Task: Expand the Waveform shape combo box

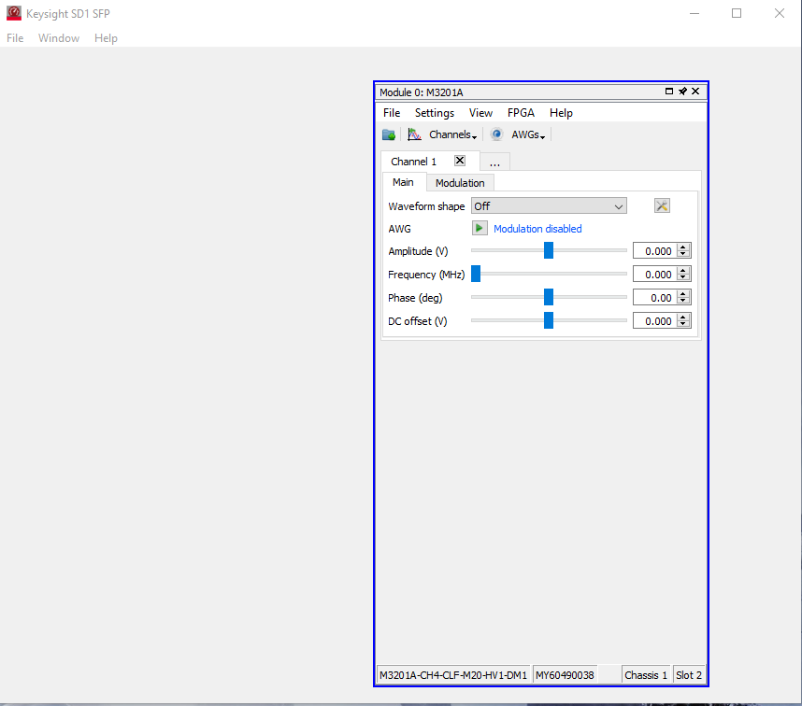Action: pyautogui.click(x=549, y=205)
